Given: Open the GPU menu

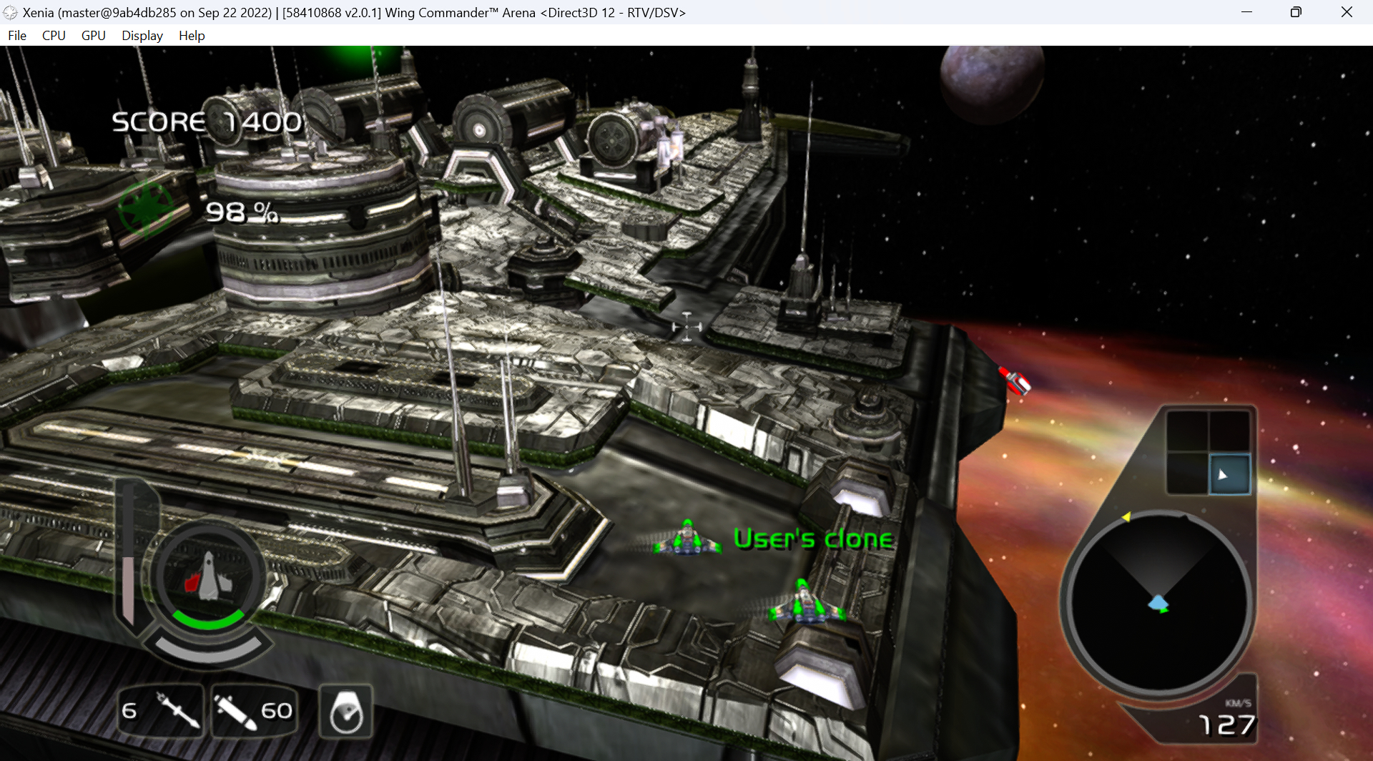Looking at the screenshot, I should click(x=93, y=36).
